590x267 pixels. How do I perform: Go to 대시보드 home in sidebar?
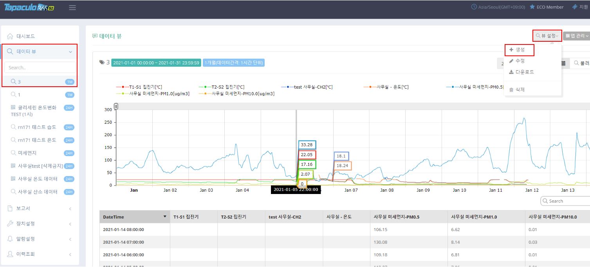coord(40,36)
